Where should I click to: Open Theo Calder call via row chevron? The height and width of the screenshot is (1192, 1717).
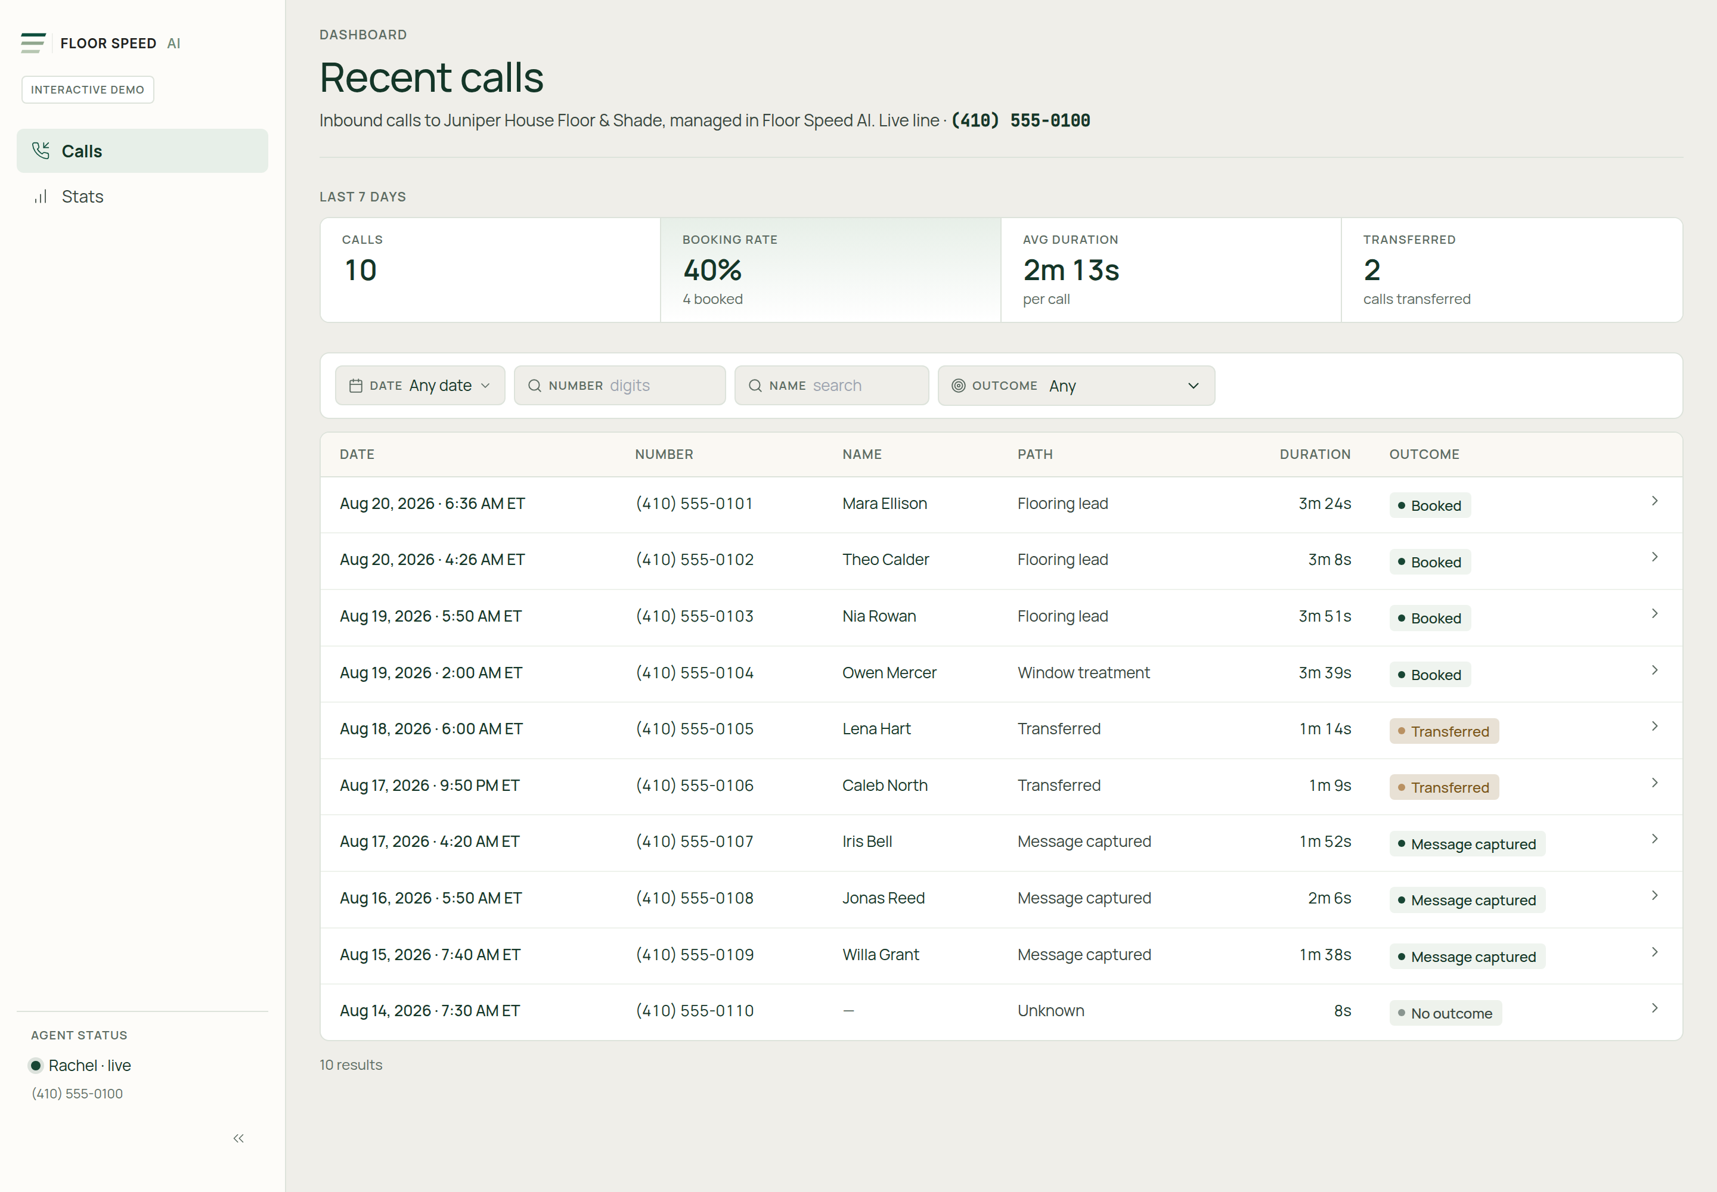(1654, 557)
